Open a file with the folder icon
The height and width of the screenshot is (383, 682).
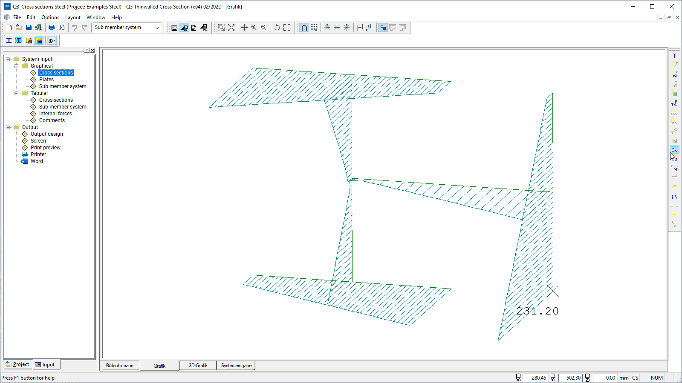click(19, 28)
